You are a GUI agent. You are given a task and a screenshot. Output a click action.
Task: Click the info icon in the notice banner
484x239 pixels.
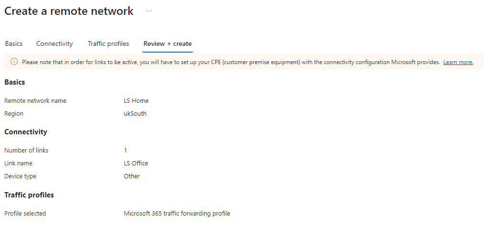14,62
